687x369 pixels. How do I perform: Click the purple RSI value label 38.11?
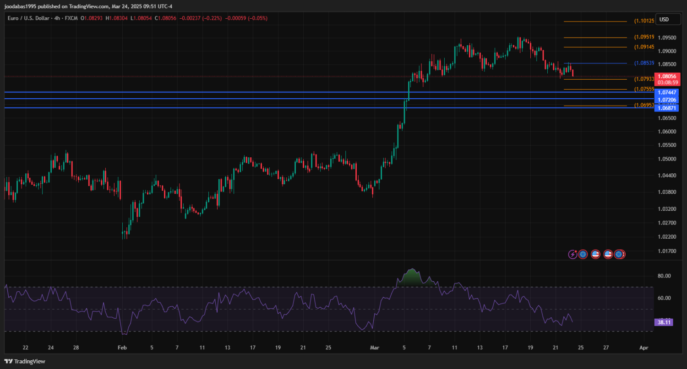coord(664,322)
